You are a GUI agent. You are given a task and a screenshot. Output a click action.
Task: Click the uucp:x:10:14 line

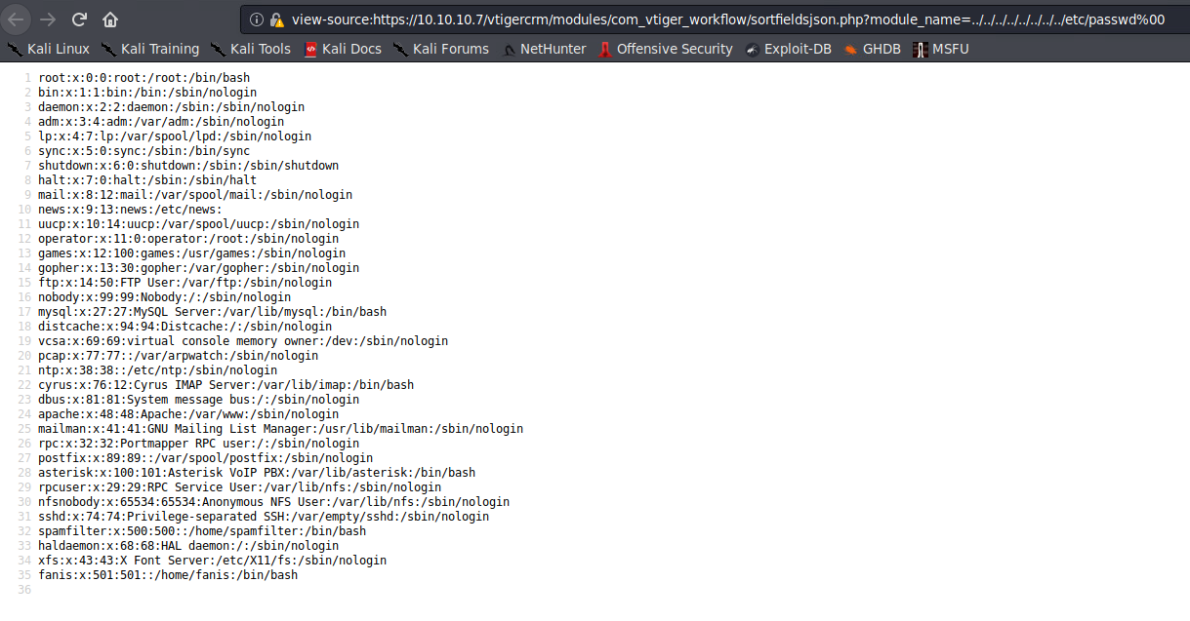coord(198,224)
